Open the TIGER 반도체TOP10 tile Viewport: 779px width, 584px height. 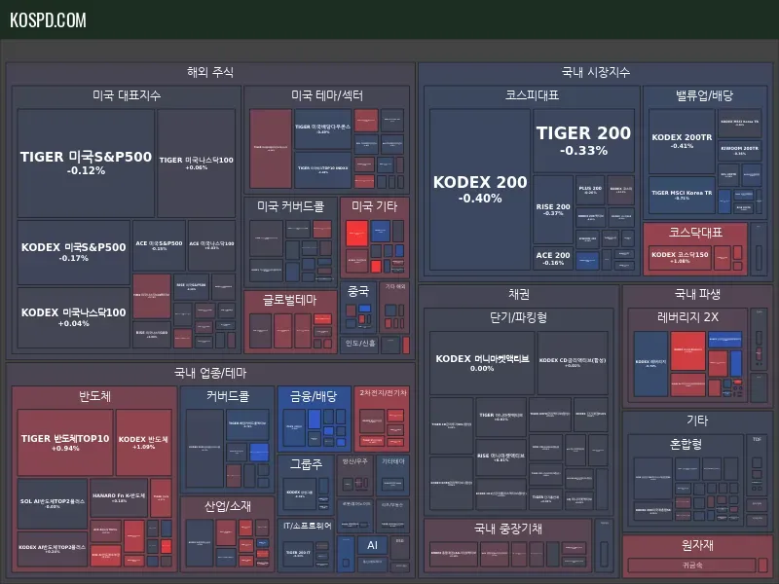click(65, 443)
